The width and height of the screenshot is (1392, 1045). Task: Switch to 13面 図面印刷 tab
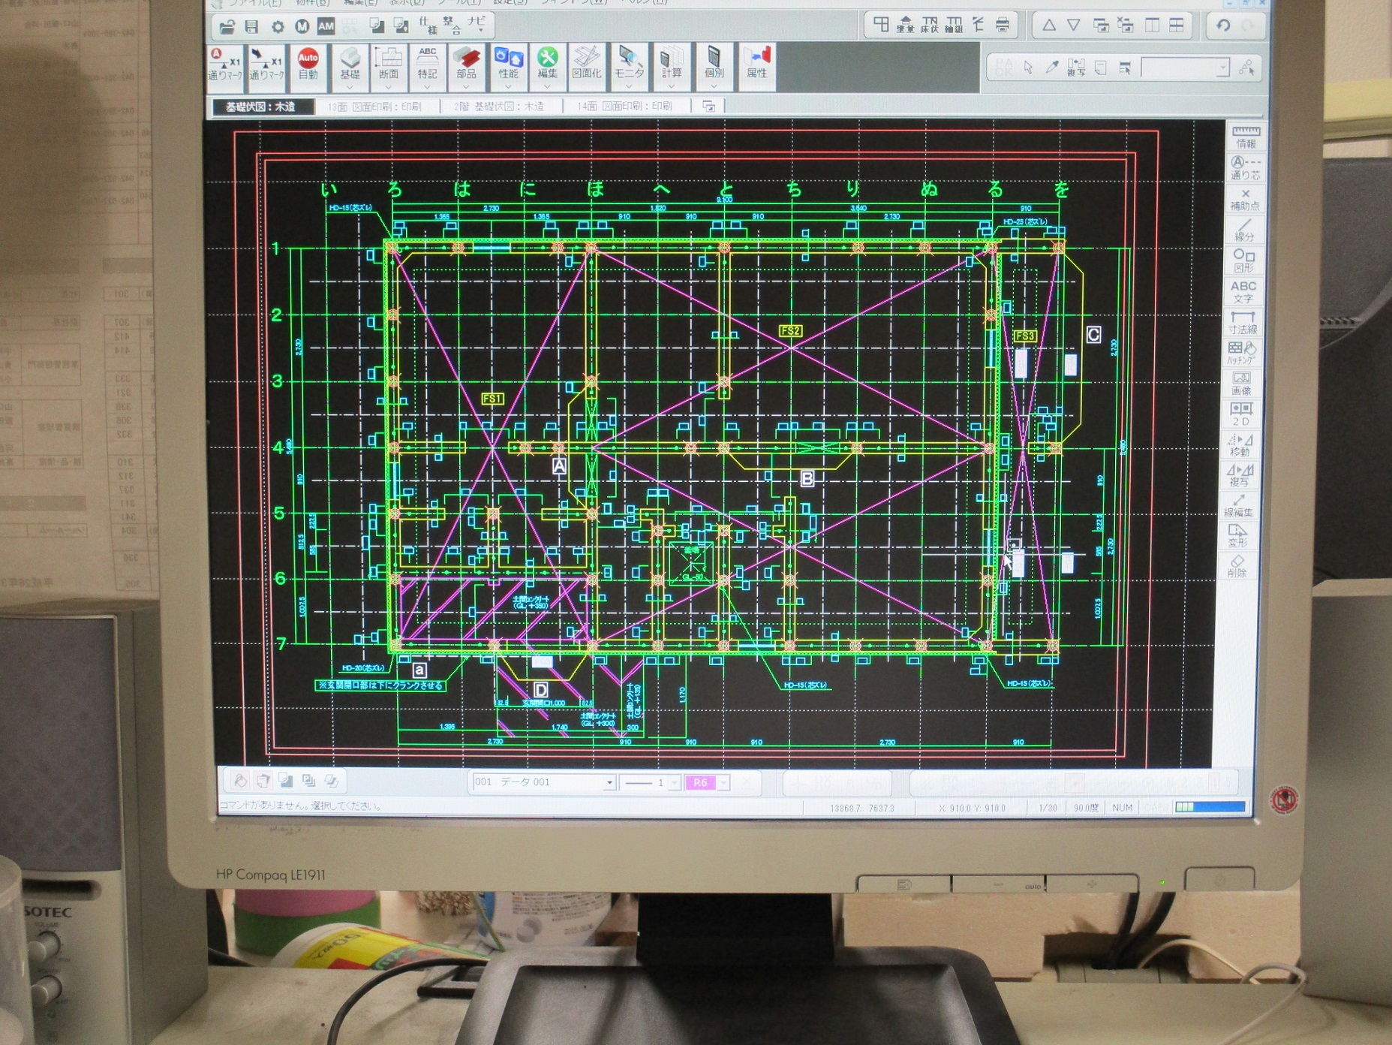(x=374, y=107)
